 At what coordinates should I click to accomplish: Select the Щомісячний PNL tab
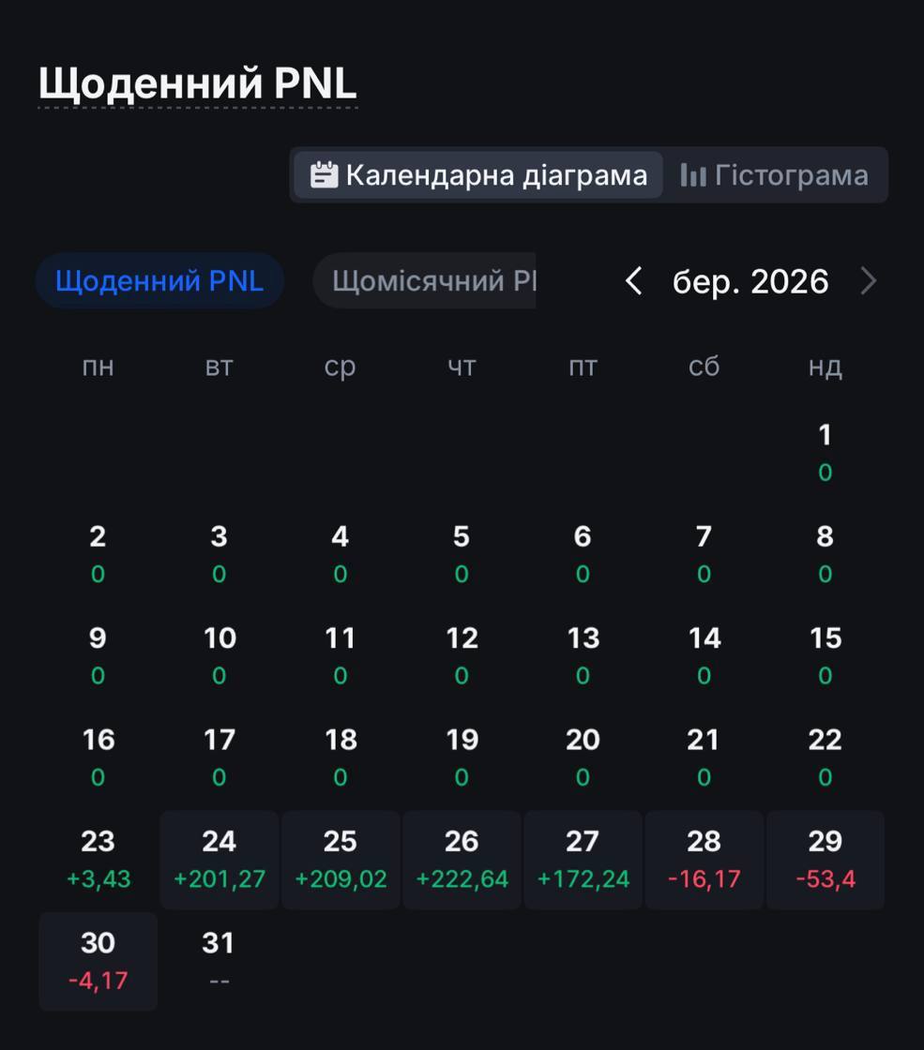point(424,280)
